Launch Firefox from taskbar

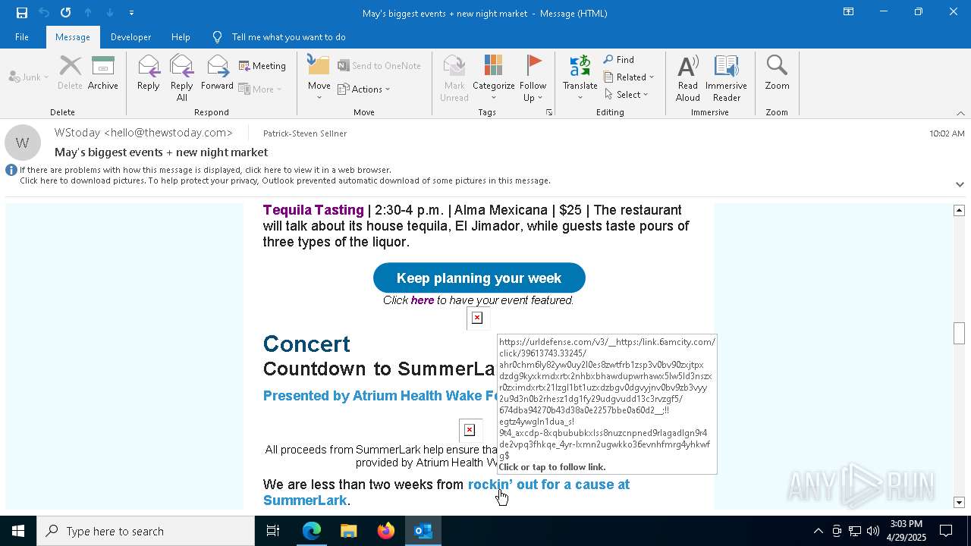coord(386,531)
